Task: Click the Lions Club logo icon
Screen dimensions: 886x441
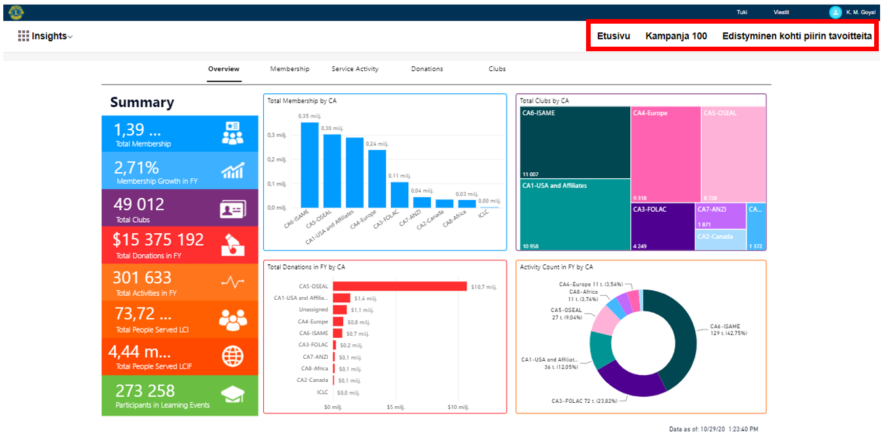Action: pos(16,12)
